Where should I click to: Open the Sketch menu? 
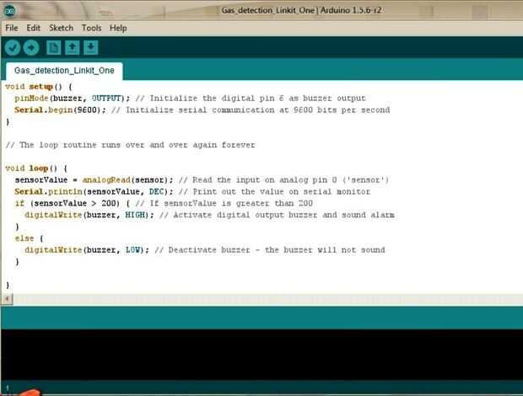pos(61,28)
